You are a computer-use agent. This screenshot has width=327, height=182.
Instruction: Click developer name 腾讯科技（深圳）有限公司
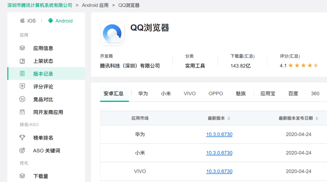point(130,66)
